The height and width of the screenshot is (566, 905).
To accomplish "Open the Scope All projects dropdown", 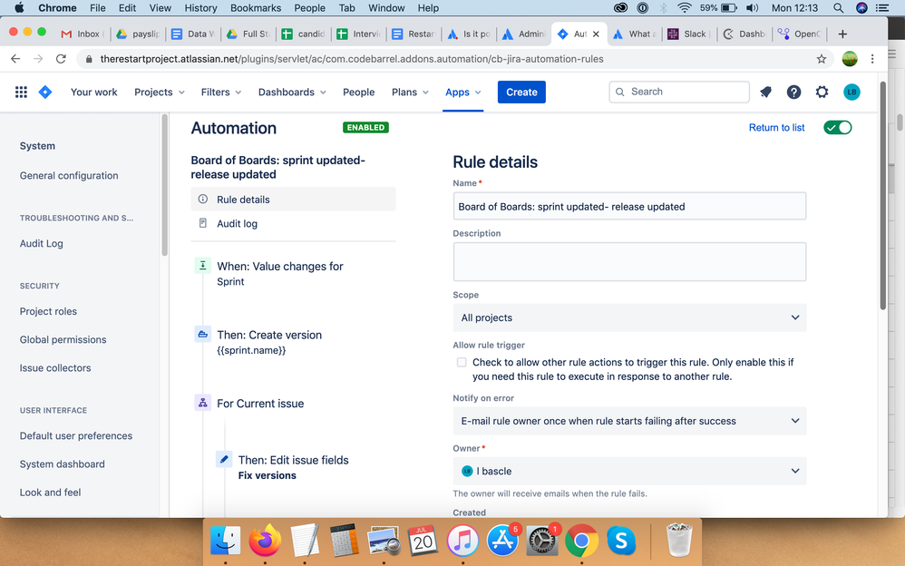I will 629,317.
